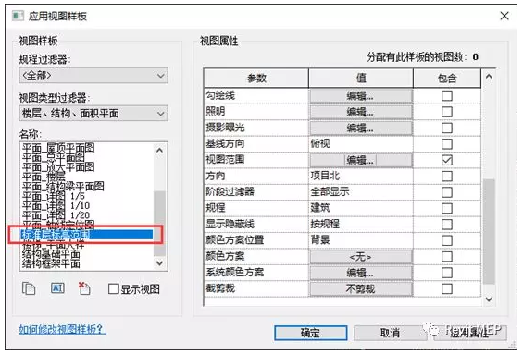Click 编辑... button for 勾绘线
The image size is (523, 354).
pos(361,96)
